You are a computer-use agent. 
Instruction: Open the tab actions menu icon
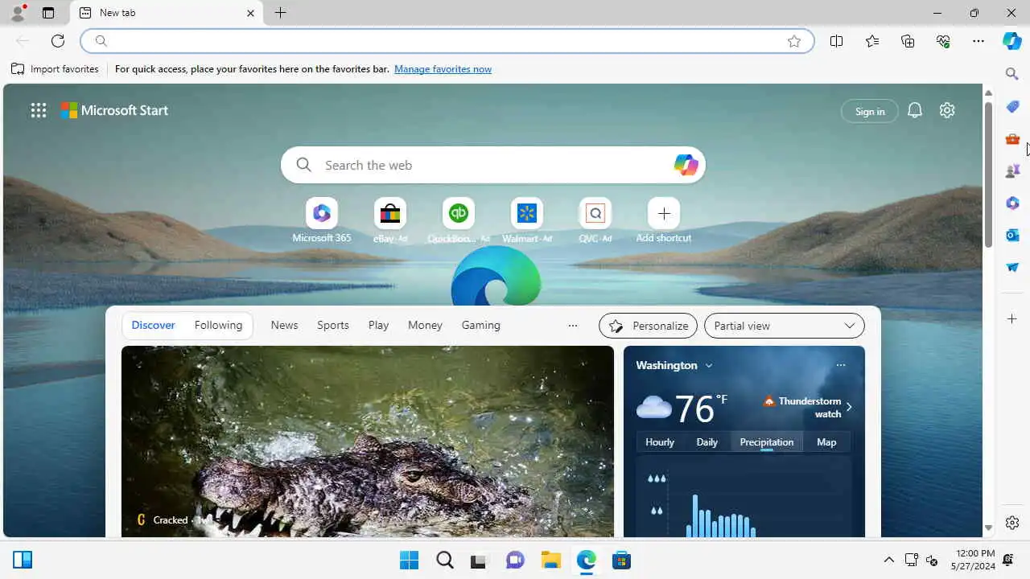point(48,13)
